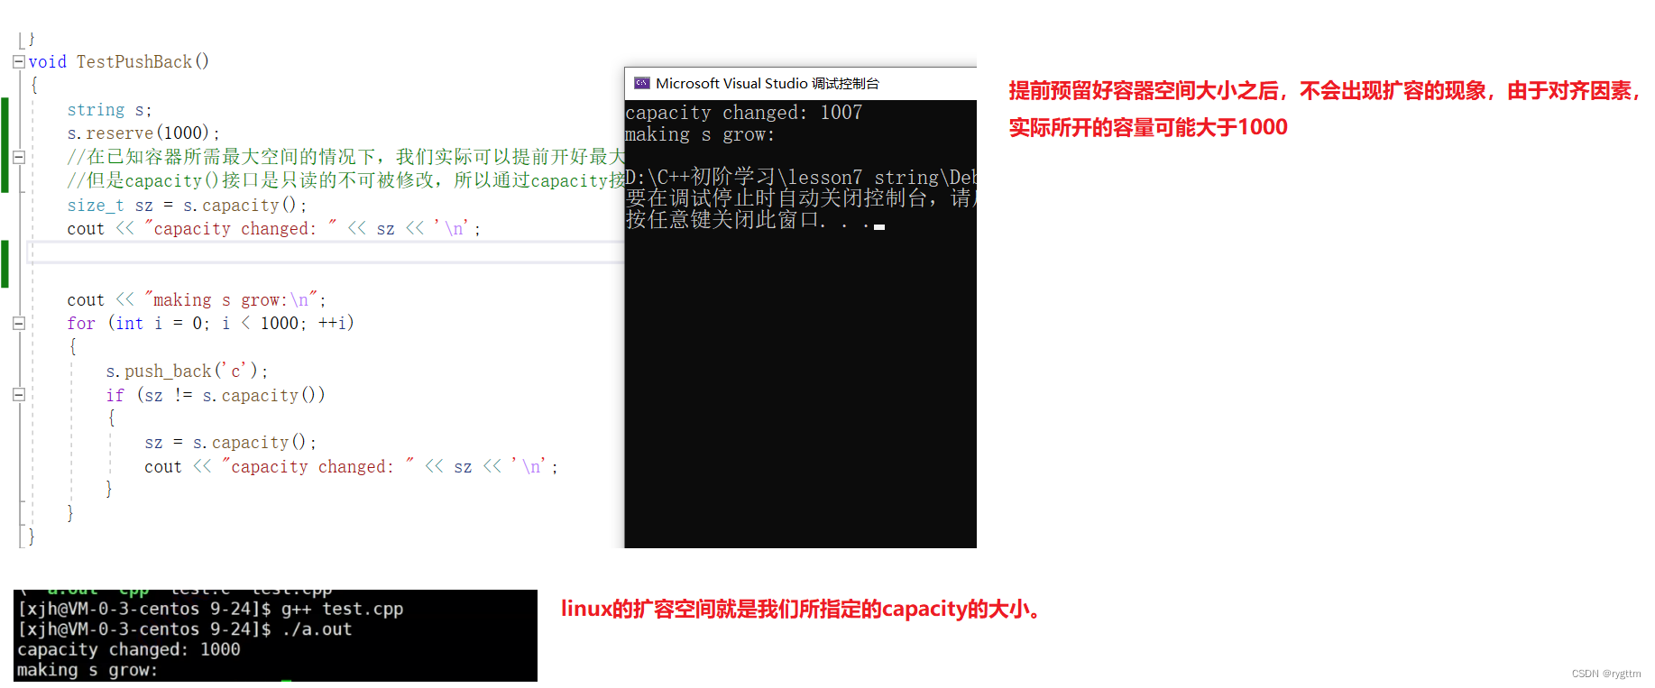Image resolution: width=1655 pixels, height=688 pixels.
Task: Click 'capacity changed: 1000' terminal output
Action: (x=129, y=649)
